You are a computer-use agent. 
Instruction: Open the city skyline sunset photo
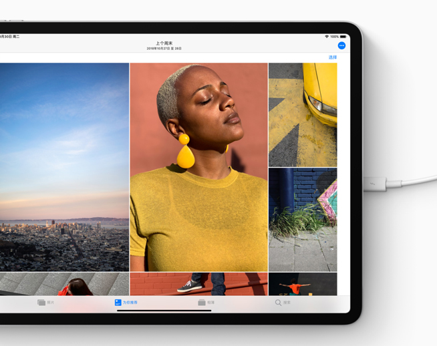64,167
